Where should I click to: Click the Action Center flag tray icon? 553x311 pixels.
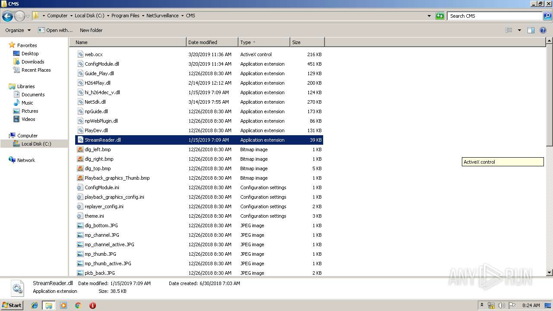(512, 305)
